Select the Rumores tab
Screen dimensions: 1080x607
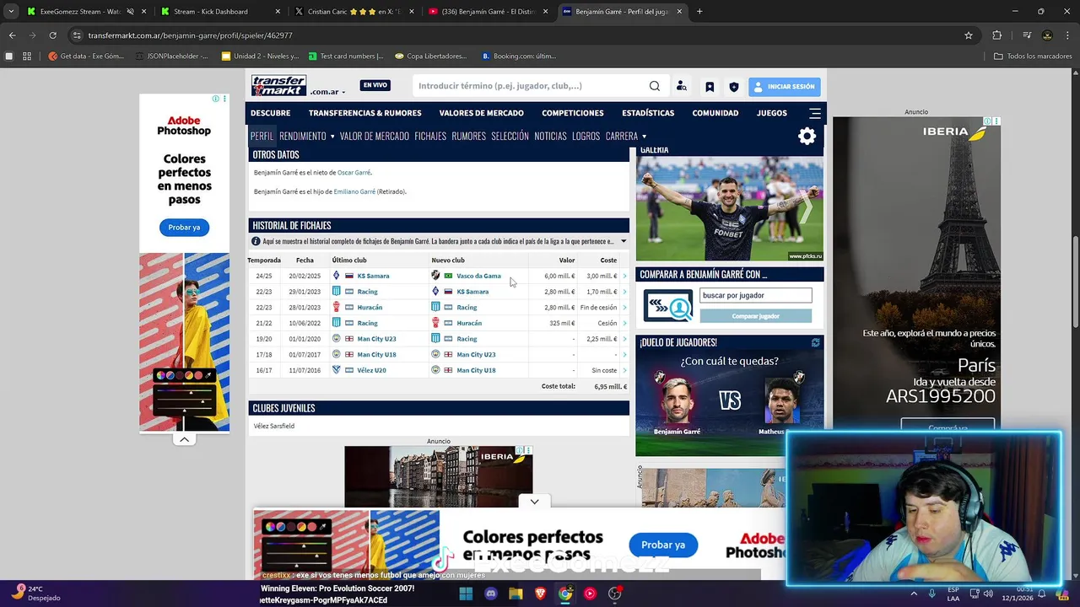pos(468,137)
